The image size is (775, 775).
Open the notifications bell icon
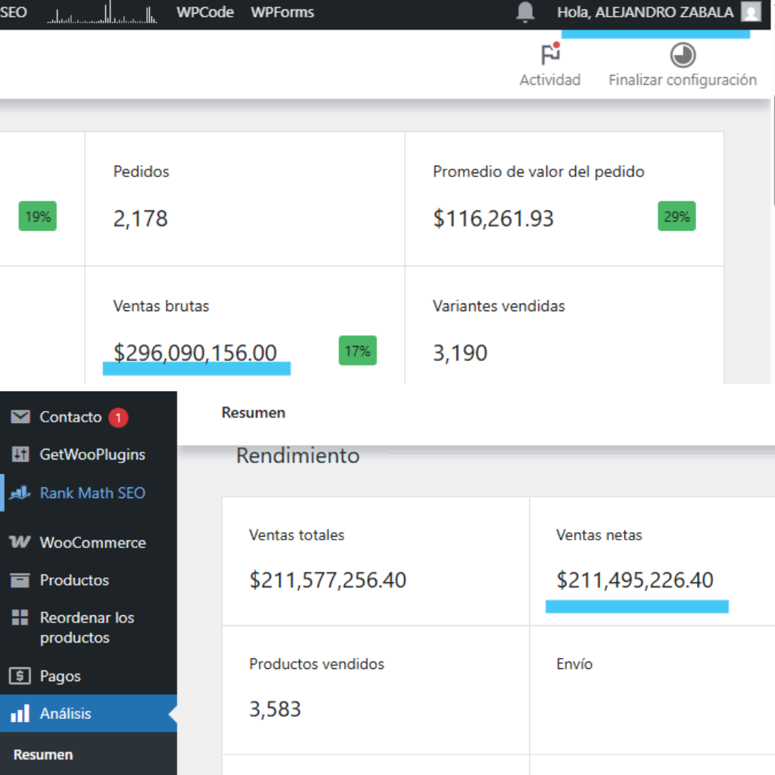(525, 12)
